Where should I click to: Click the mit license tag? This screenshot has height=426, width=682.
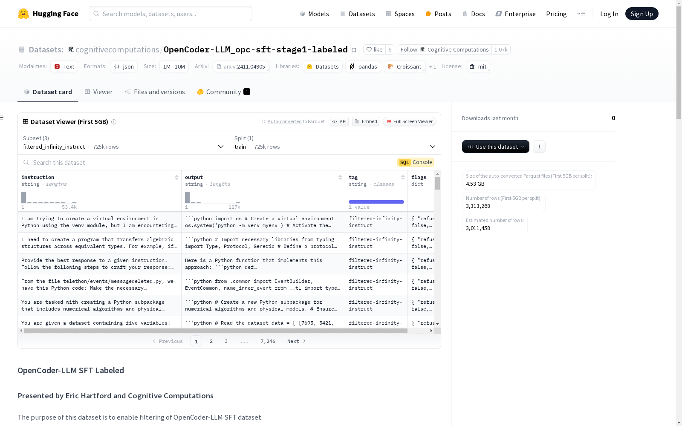(478, 66)
